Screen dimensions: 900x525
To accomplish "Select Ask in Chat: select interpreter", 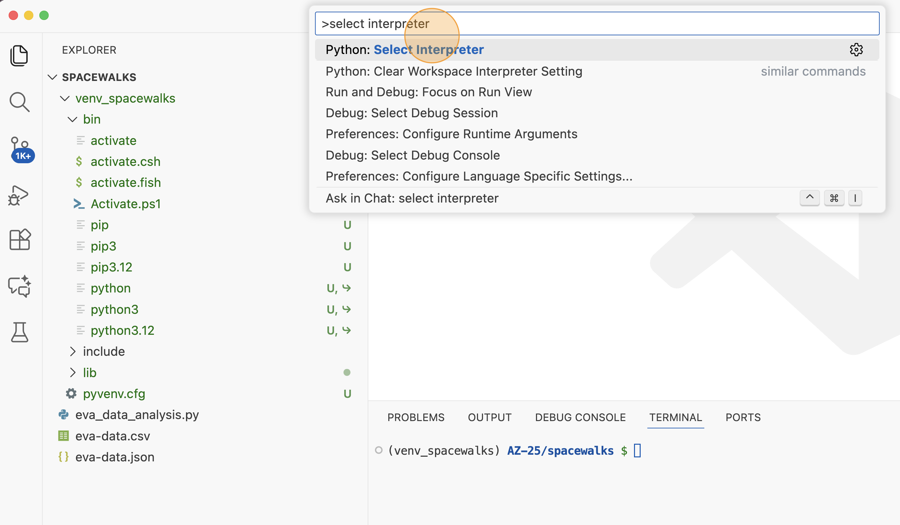I will pyautogui.click(x=412, y=198).
